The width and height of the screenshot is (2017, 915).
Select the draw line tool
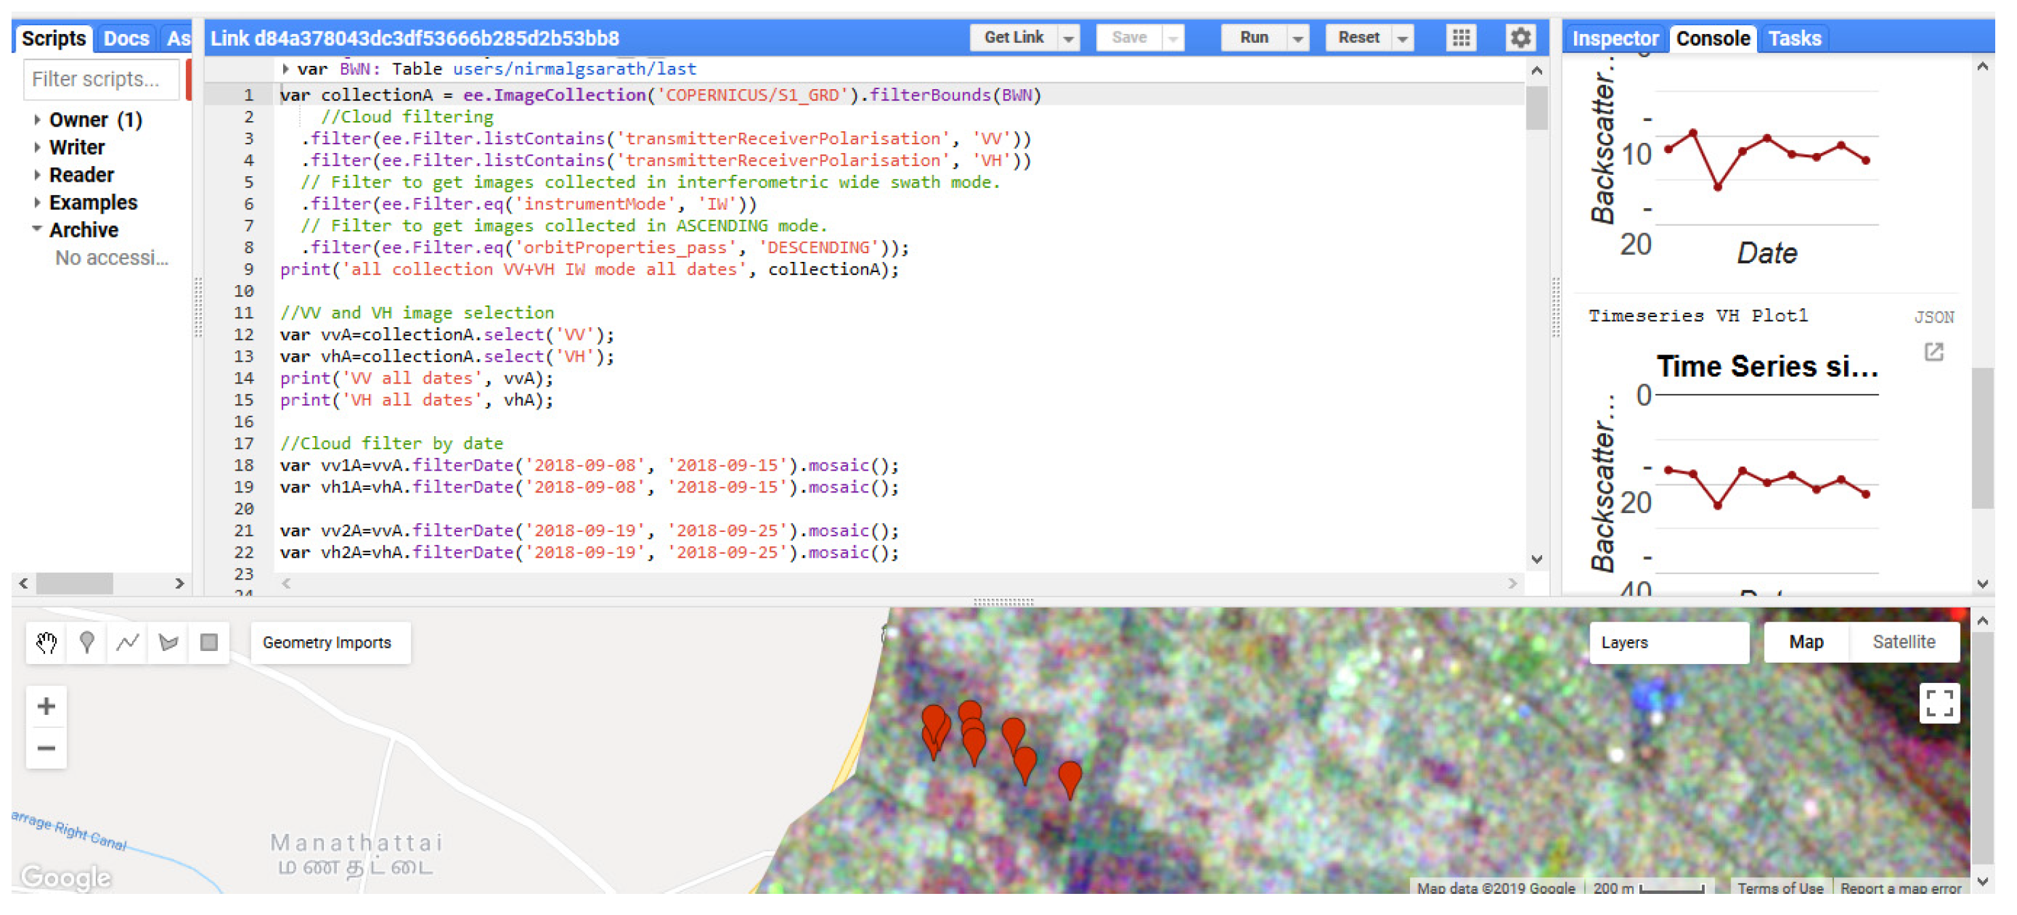pos(128,643)
